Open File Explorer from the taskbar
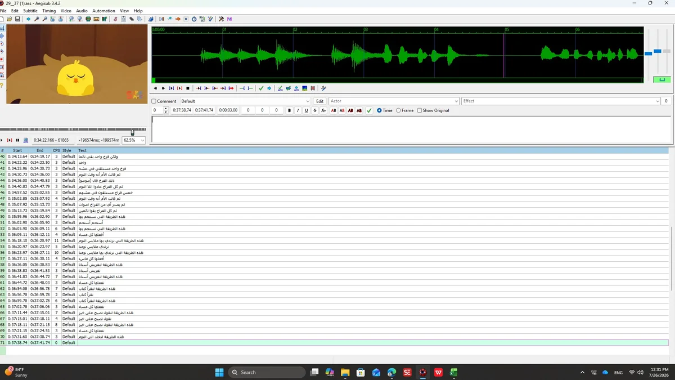This screenshot has height=380, width=675. 345,372
